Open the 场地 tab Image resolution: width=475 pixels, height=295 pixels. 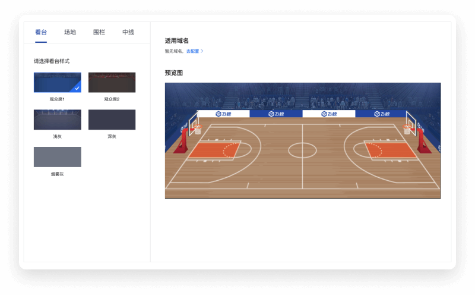pos(70,32)
